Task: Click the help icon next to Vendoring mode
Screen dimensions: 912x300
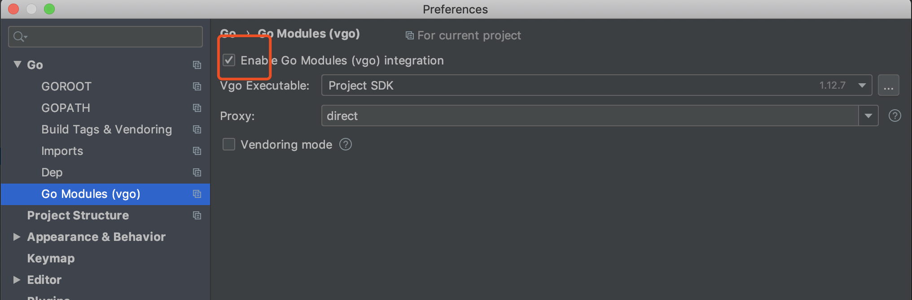Action: pyautogui.click(x=346, y=145)
